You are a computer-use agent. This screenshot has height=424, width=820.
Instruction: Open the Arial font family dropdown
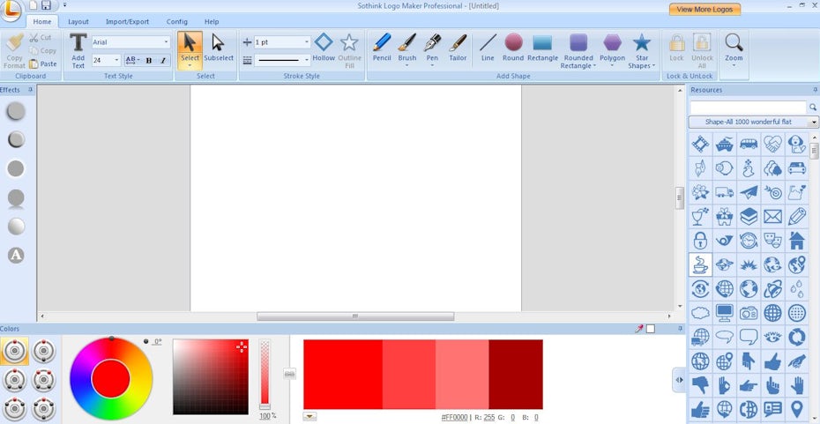[166, 42]
